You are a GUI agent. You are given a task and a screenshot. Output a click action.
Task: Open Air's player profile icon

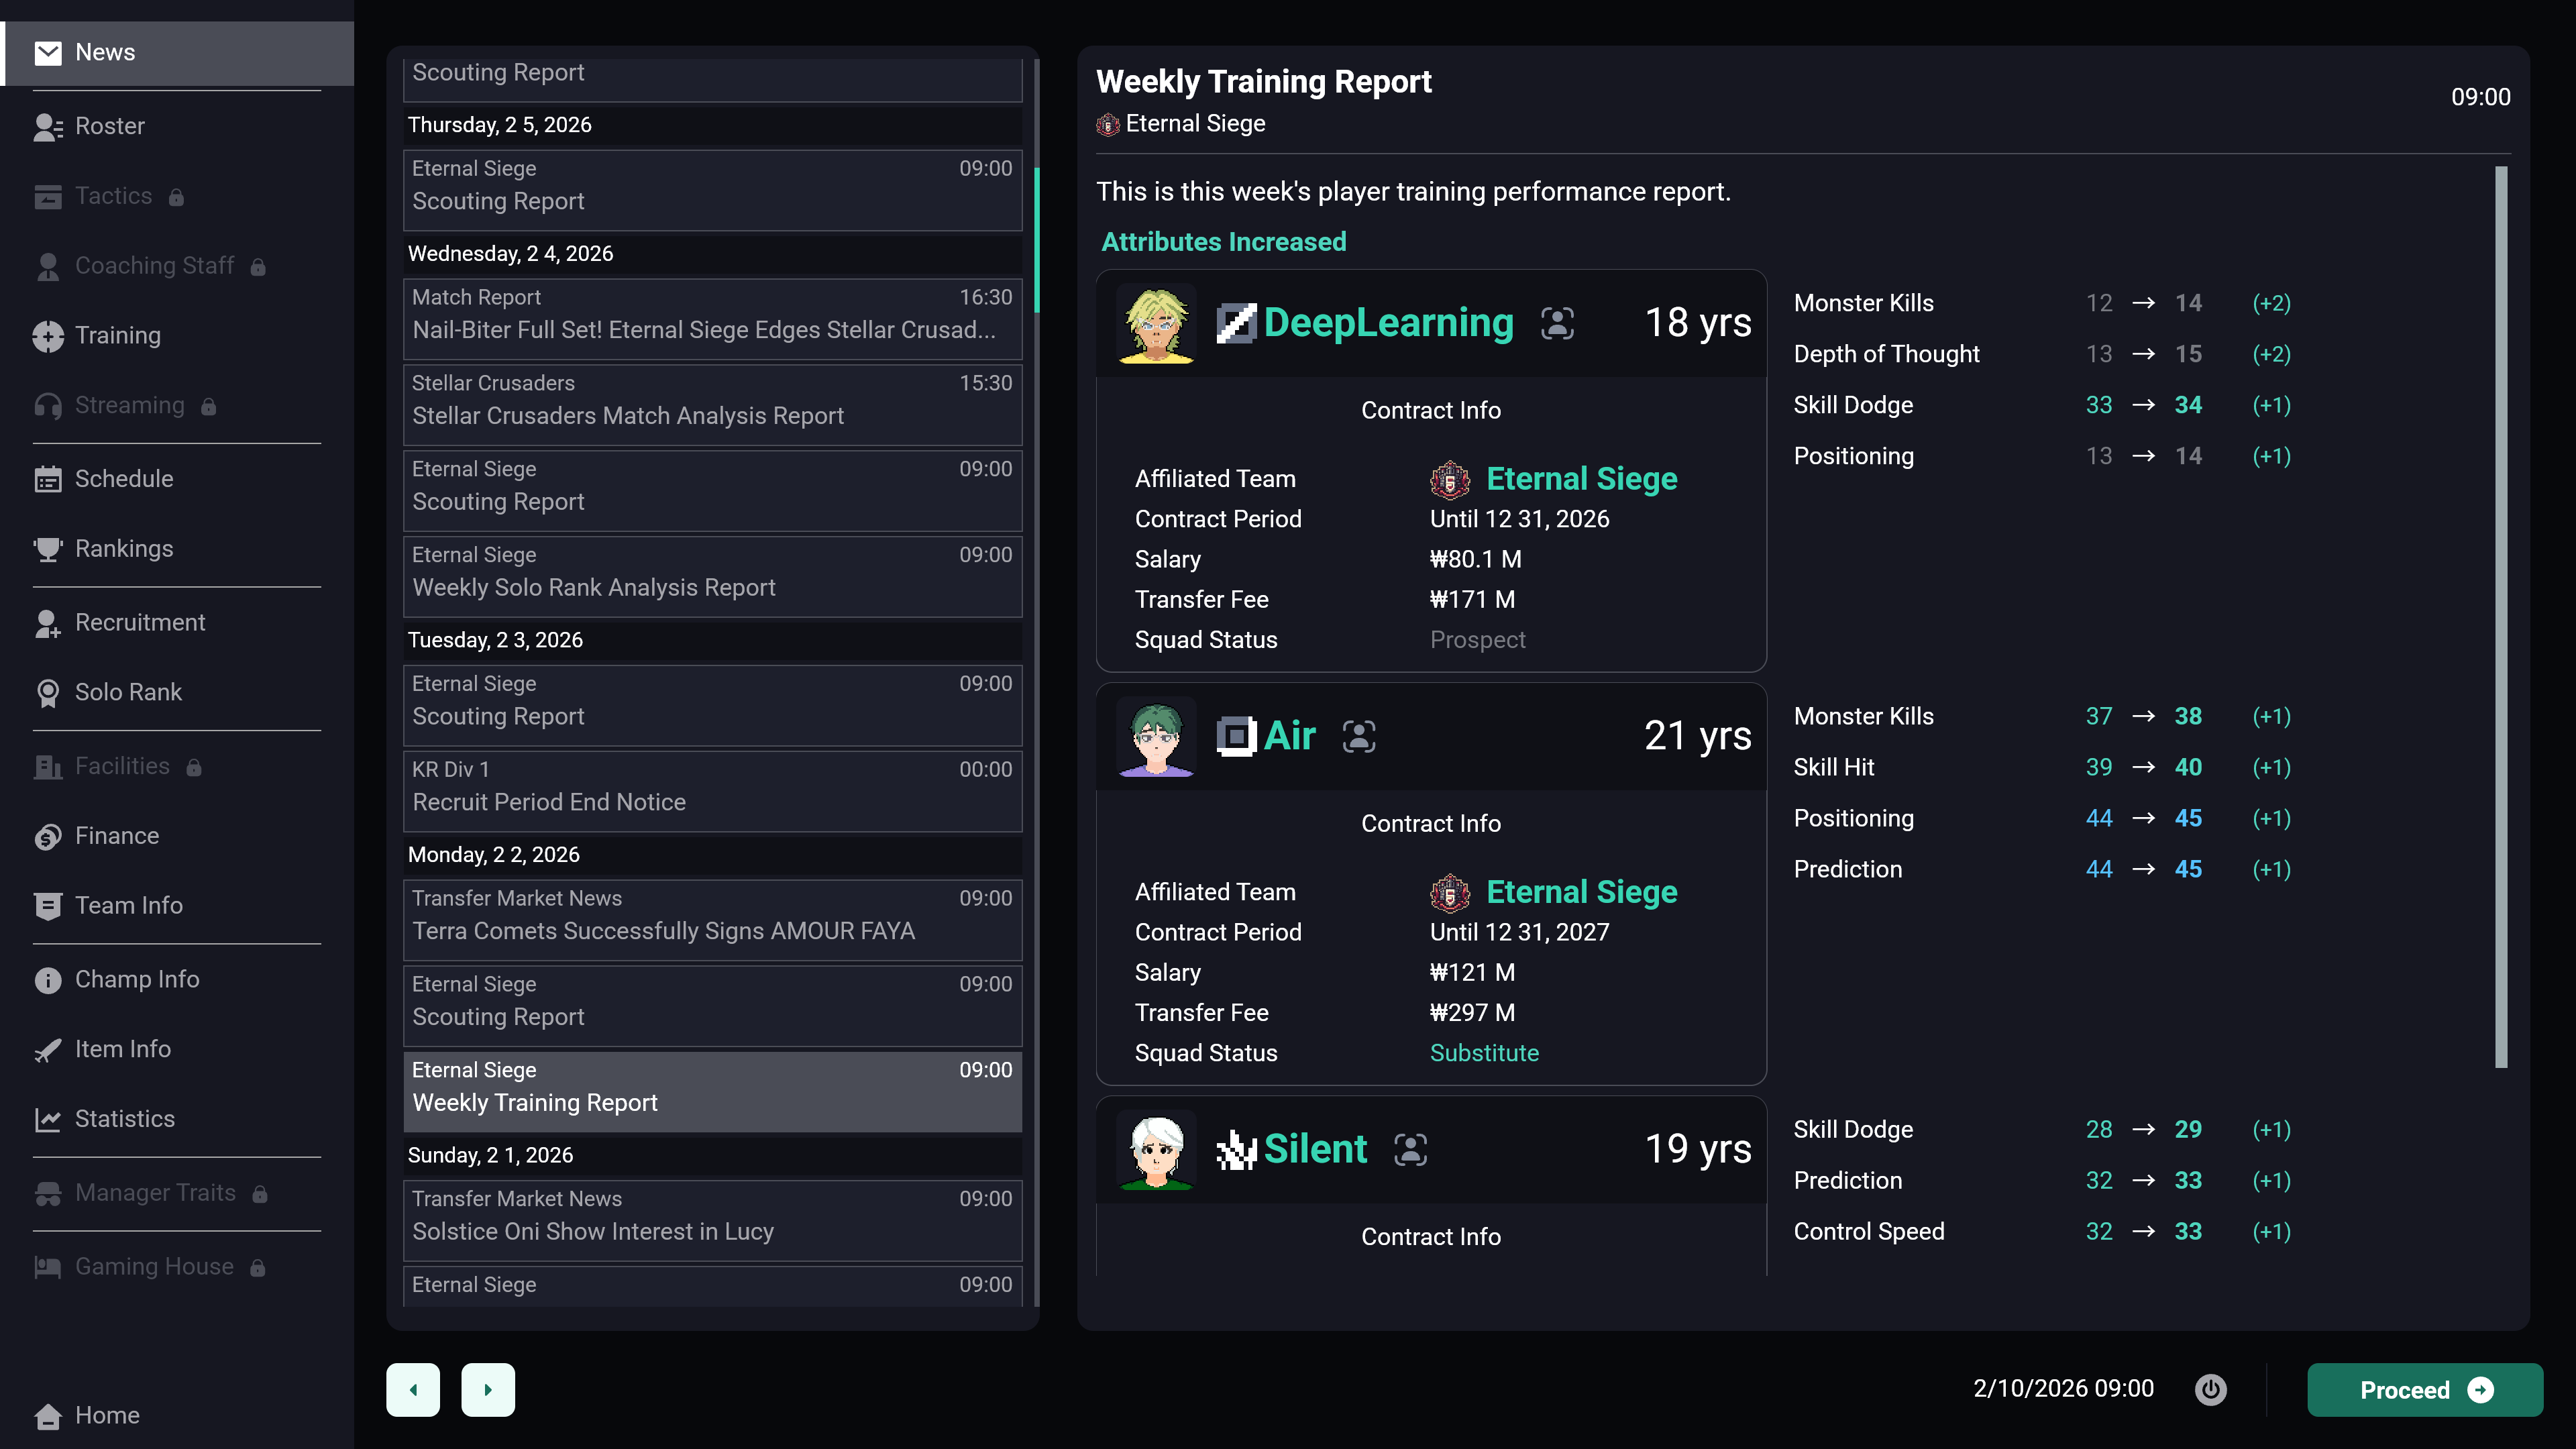click(1359, 736)
